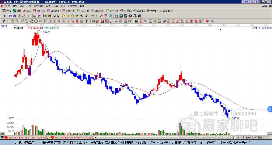This screenshot has height=145, width=272.
Task: Select the hand pan tool
Action: coord(92,16)
